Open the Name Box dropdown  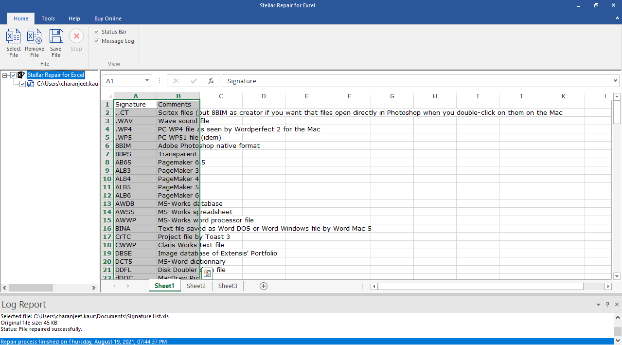click(147, 81)
